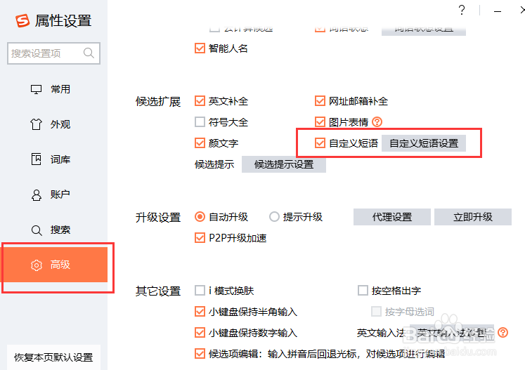Click the search magnifier icon in the settings search box

(89, 53)
